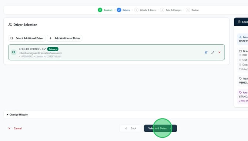Click the Primary badge on the driver
This screenshot has height=141, width=248.
click(x=53, y=49)
